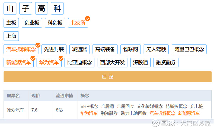Screen dimensions: 217x130
Task: Click 金属铜 in the concept cell
Action: 107,107
